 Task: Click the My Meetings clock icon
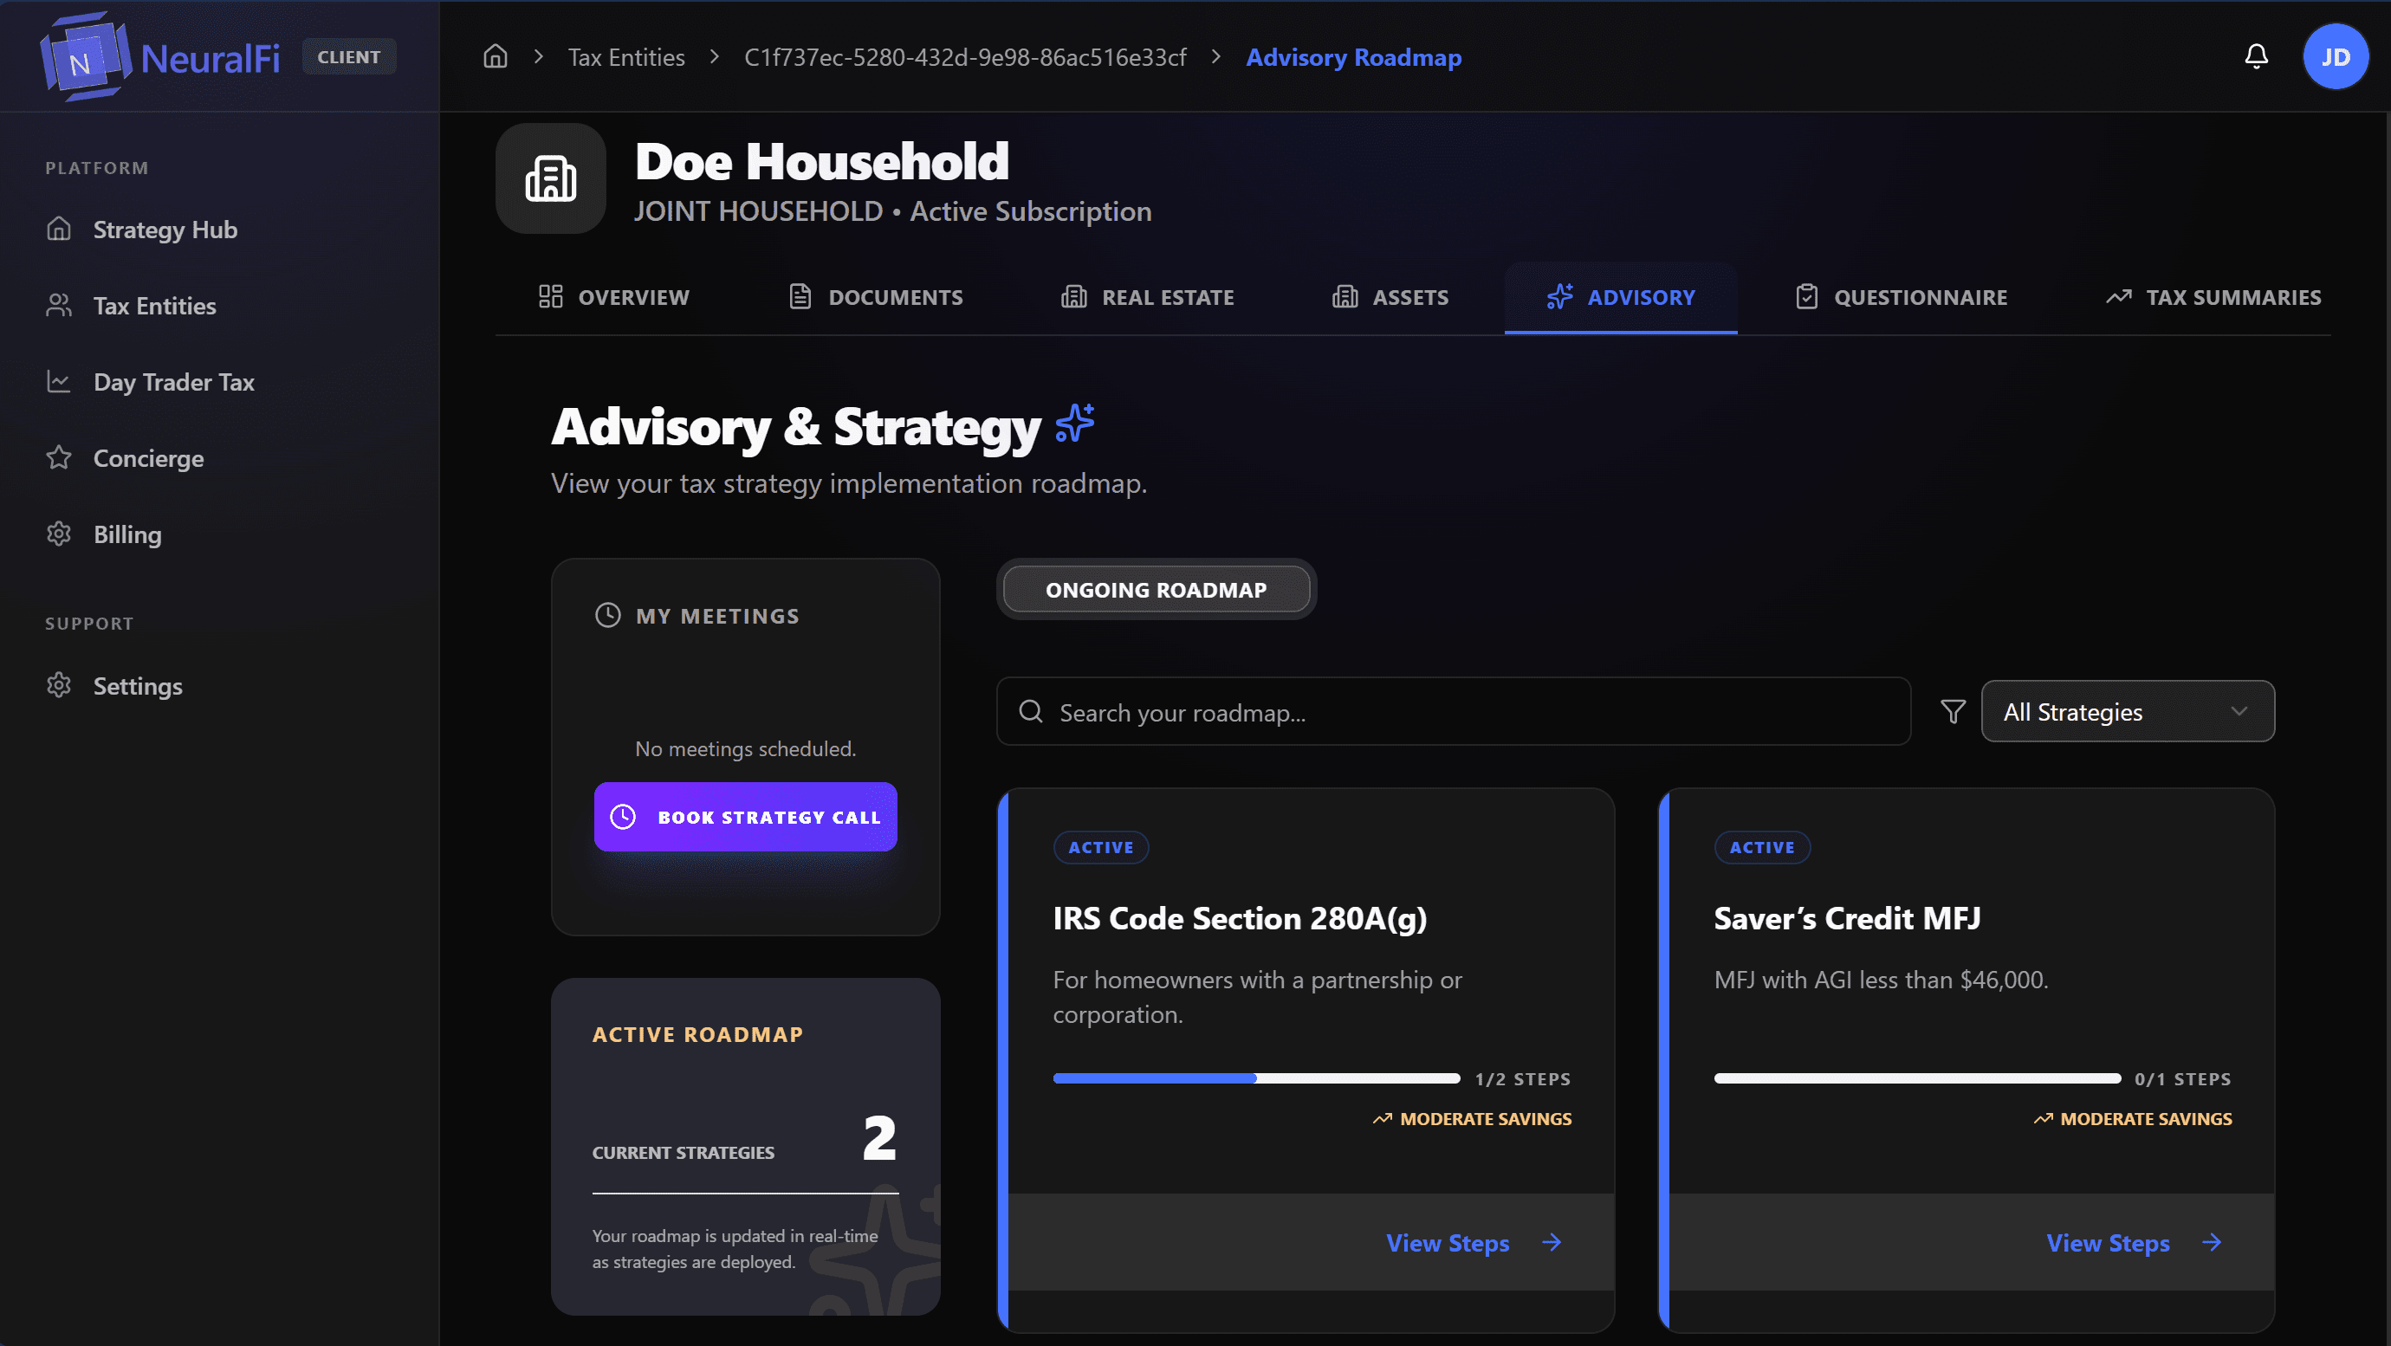pos(607,614)
